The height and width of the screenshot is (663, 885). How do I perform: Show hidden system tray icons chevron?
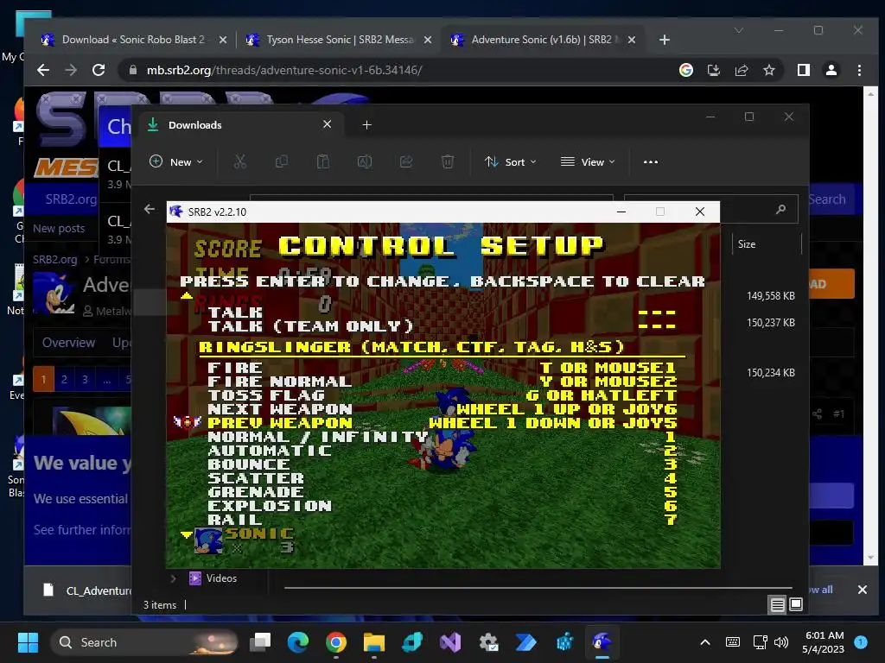click(705, 642)
